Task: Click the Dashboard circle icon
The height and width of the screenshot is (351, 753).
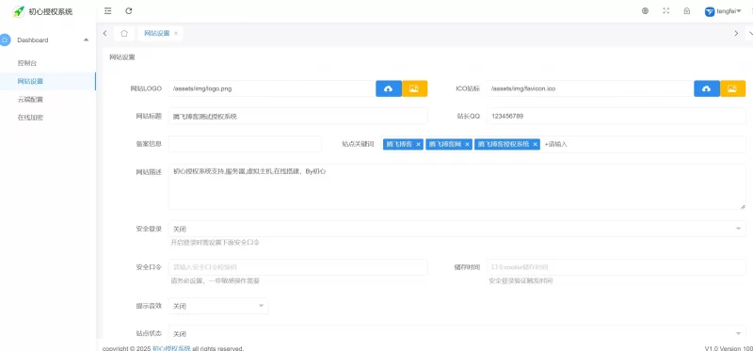Action: tap(5, 40)
